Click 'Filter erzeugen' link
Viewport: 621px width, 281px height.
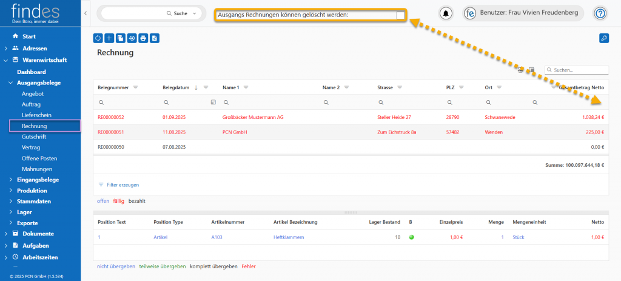[123, 185]
